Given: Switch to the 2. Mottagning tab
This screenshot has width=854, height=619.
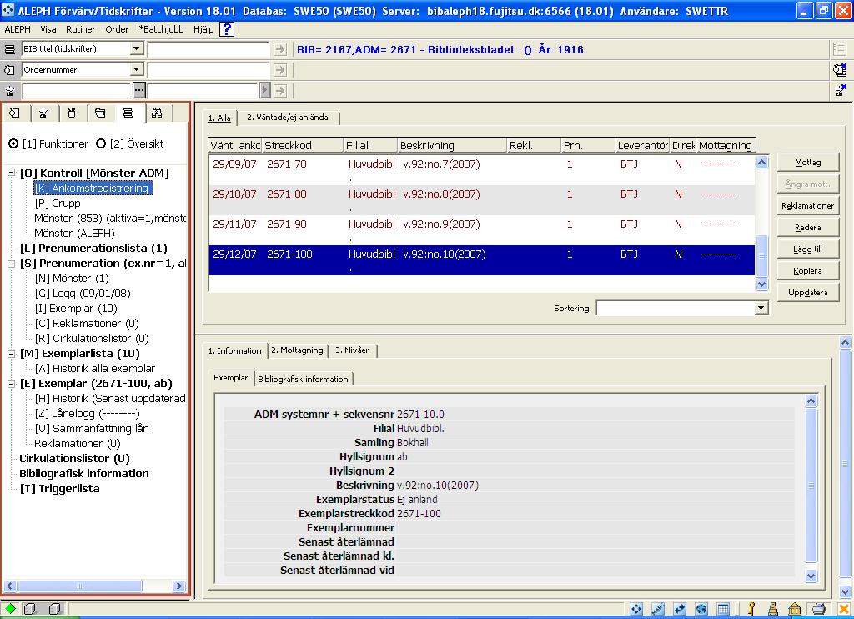Looking at the screenshot, I should coord(298,350).
